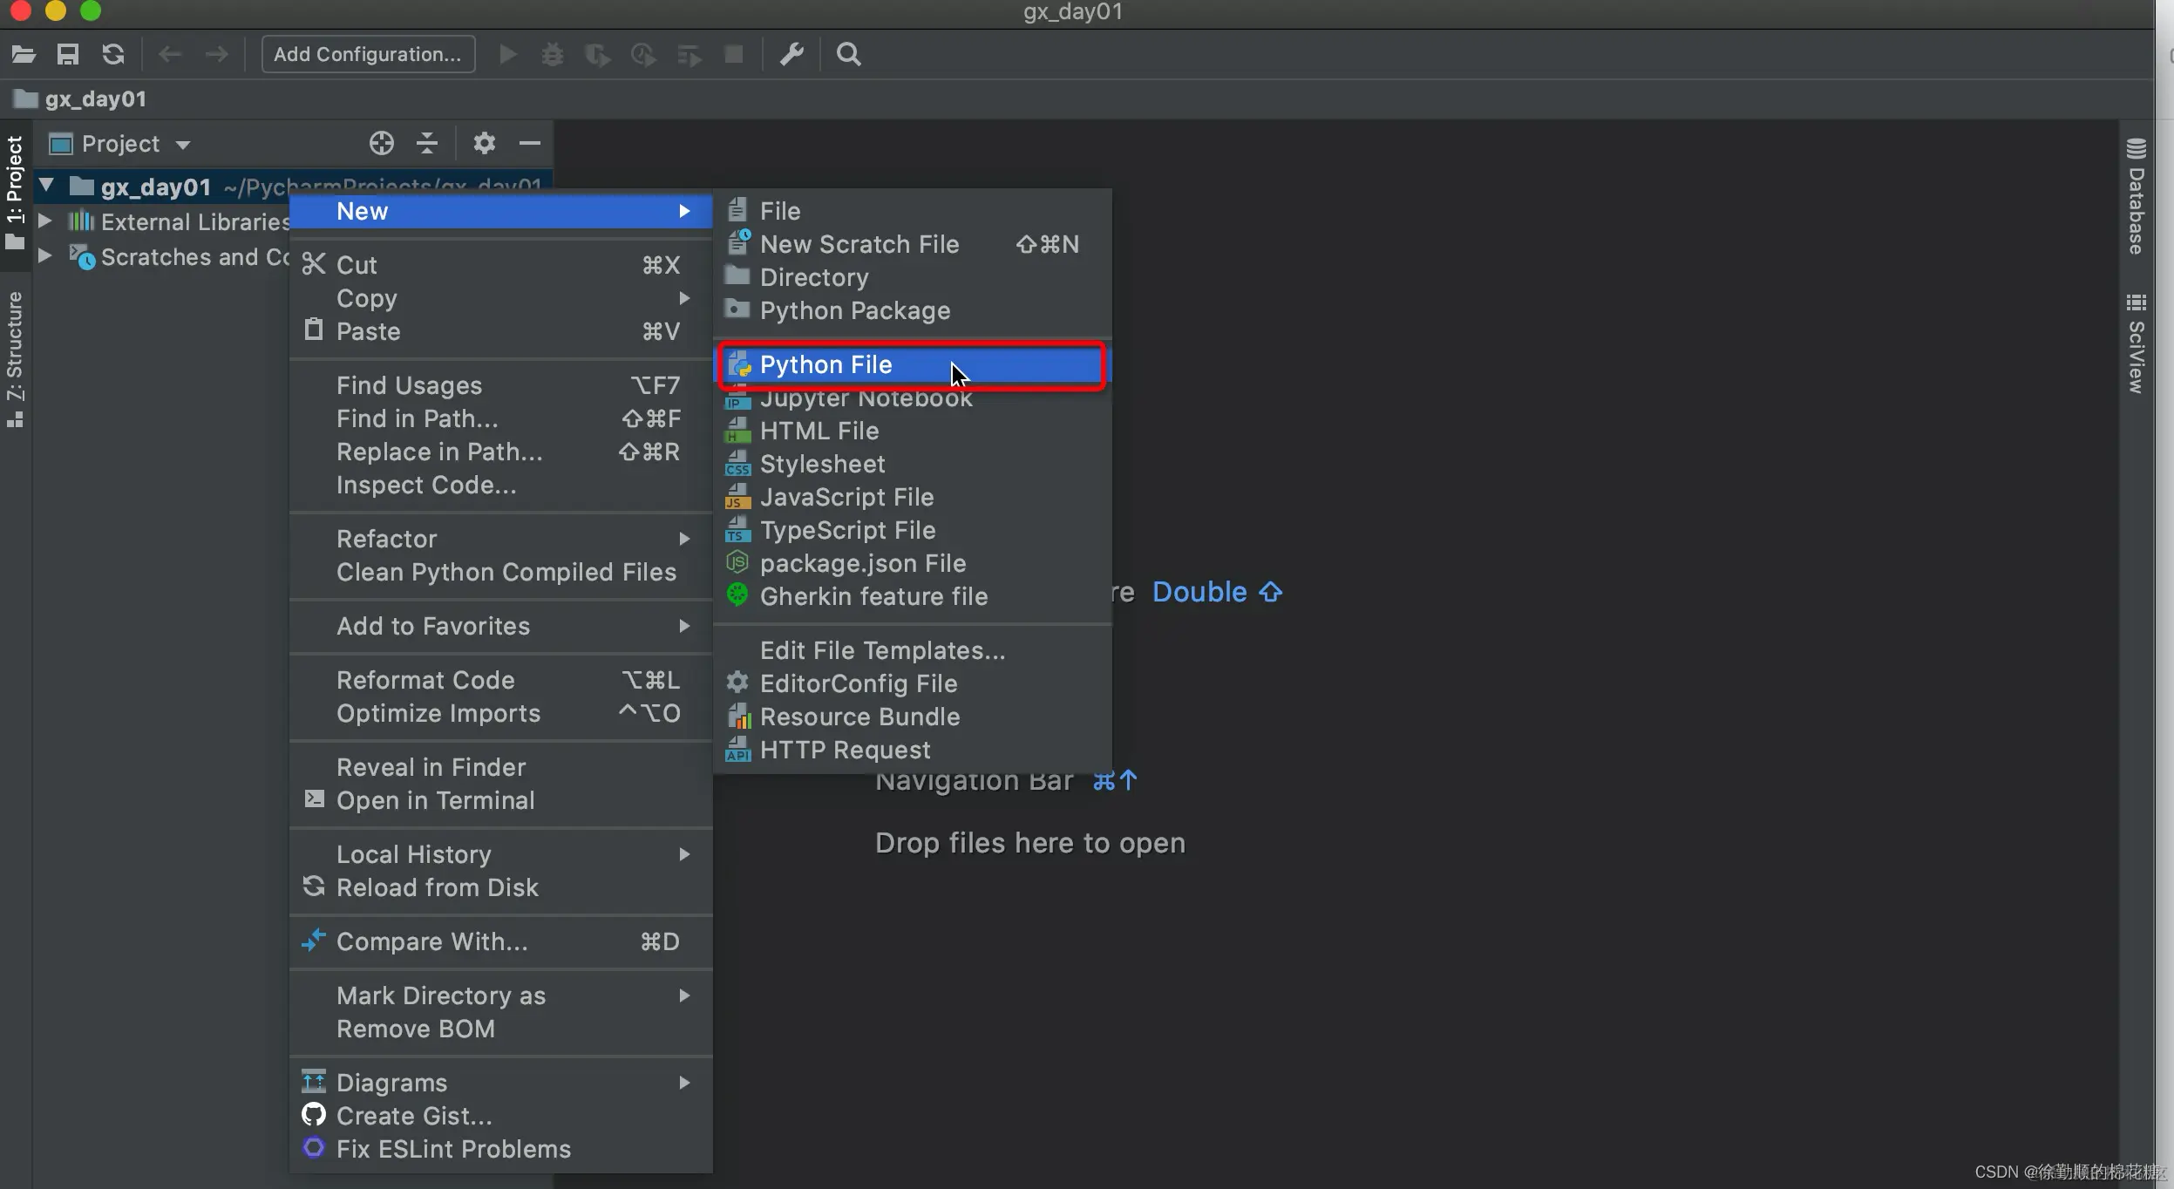
Task: Choose Directory in the New submenu
Action: (x=813, y=277)
